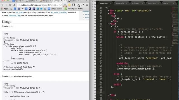This screenshot has height=100, width=179.
Task: Follow the wp_reset_postdata() link
Action: click(59, 12)
